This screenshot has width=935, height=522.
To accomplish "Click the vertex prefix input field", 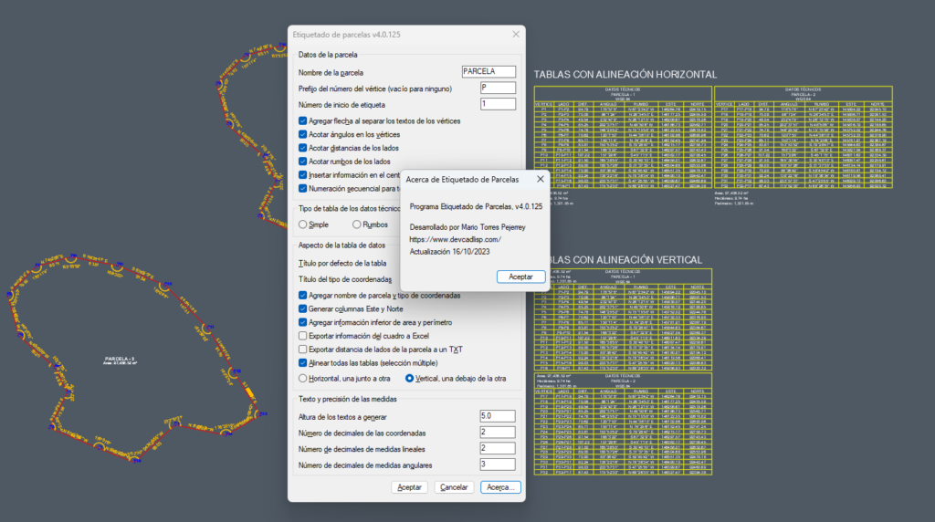I will pyautogui.click(x=498, y=88).
